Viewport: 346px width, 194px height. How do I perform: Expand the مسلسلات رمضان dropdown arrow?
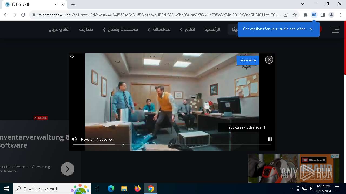click(104, 30)
